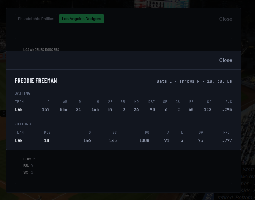The height and width of the screenshot is (200, 255).
Task: Click LOS ANGELES DODGERS heading in box score
Action: click(41, 49)
